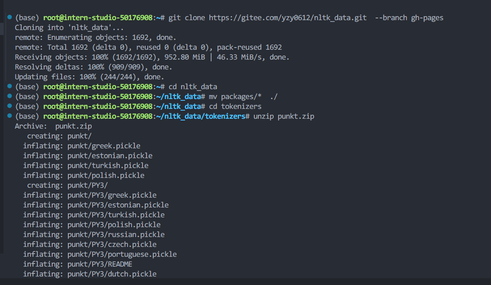Open the gitee.com nltk_data.git URL
The image size is (491, 285).
[288, 18]
